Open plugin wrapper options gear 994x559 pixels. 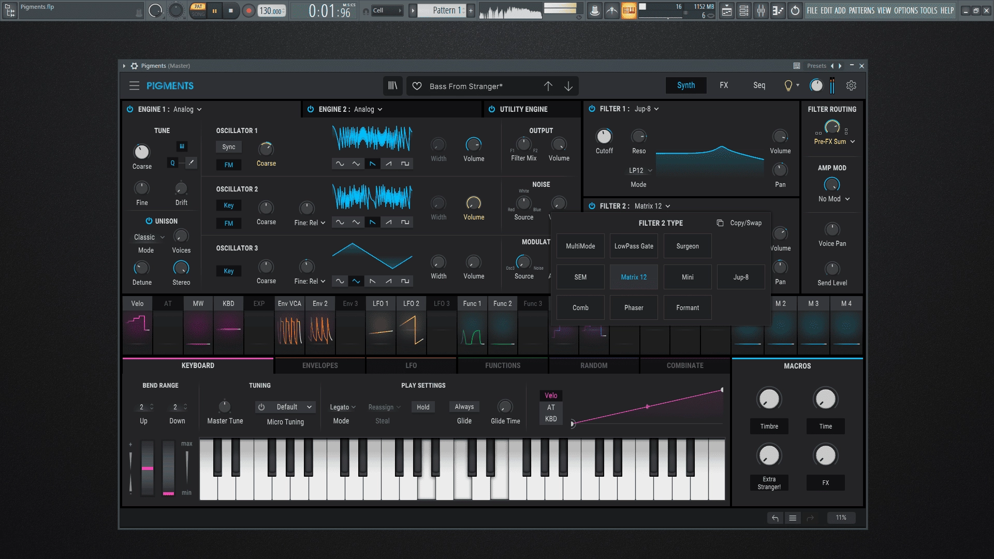(x=134, y=66)
